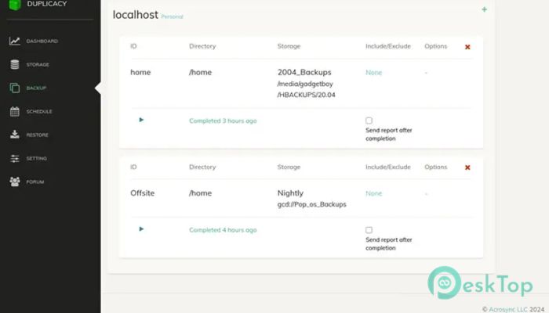Edit Include/Exclude None for Offsite backup

click(373, 193)
